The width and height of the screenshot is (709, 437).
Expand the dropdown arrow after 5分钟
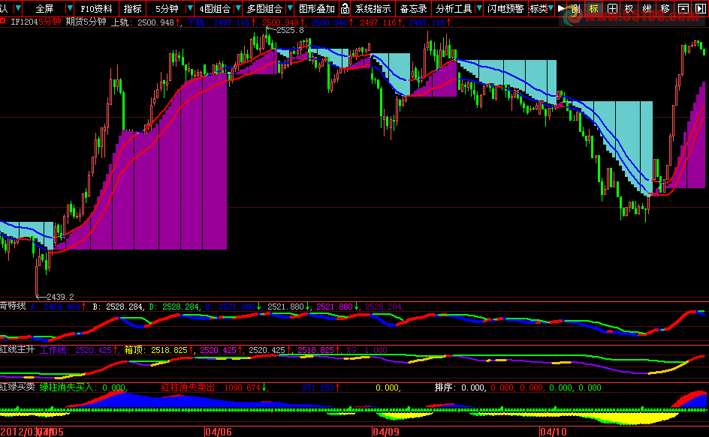[x=190, y=8]
